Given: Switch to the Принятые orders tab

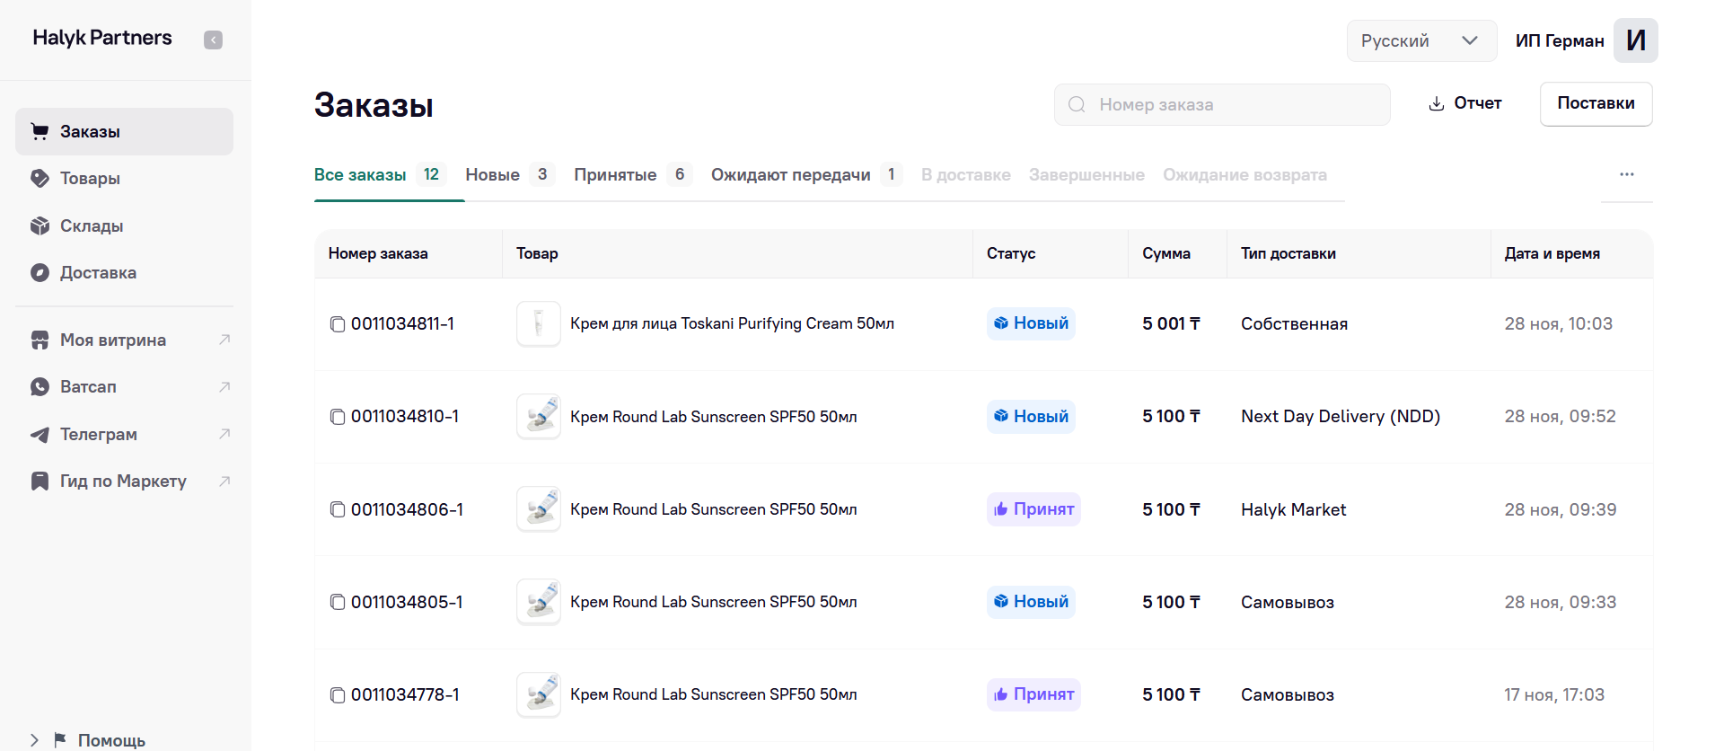Looking at the screenshot, I should pos(615,174).
